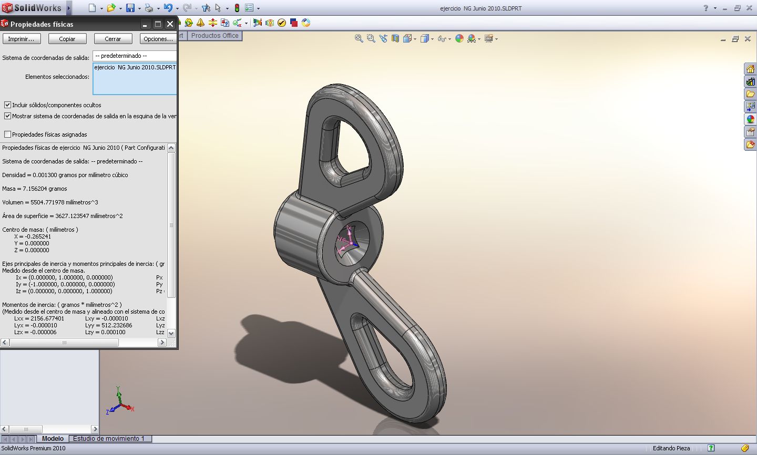Click Zoom to Fit magnifier
Viewport: 757px width, 455px height.
(359, 38)
